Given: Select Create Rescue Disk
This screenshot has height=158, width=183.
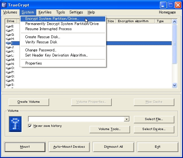Looking at the screenshot, I should coord(63,37).
